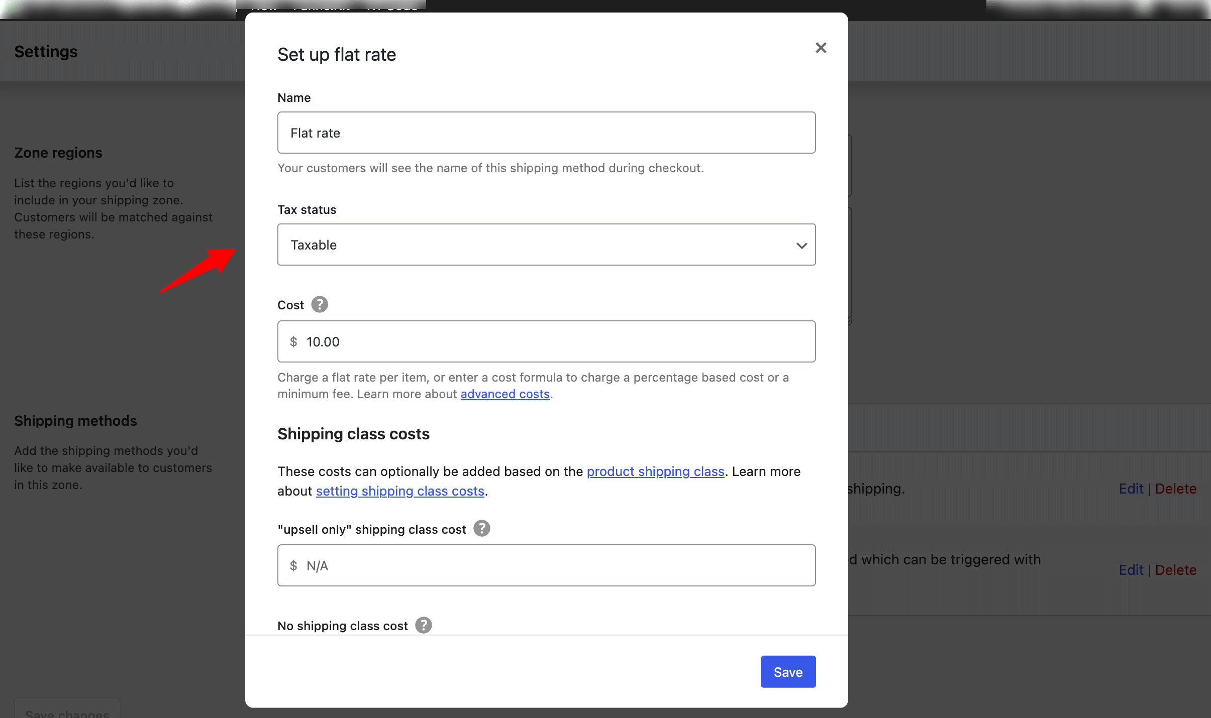Click the Flat rate name field
Screen dimensions: 1211x718
(x=546, y=133)
